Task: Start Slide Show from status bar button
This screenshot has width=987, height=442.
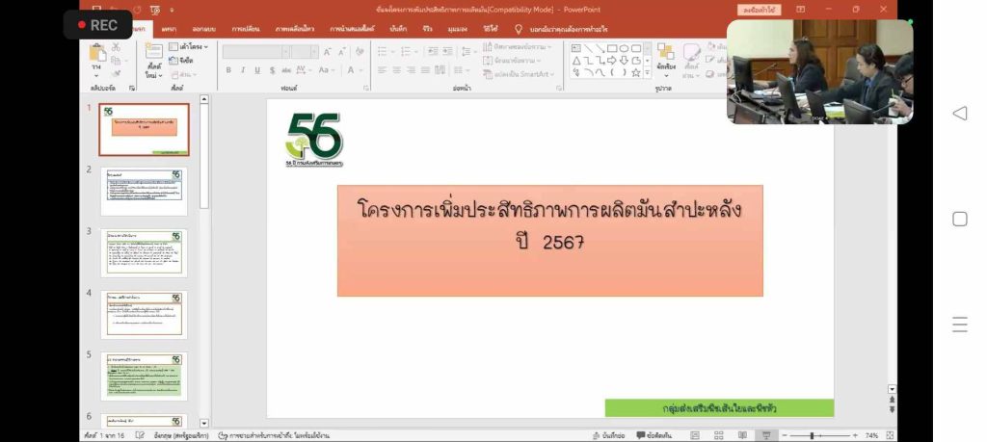Action: [766, 435]
